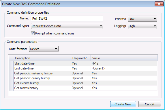Open the Date format dropdown
The height and width of the screenshot is (110, 165).
(x=44, y=49)
